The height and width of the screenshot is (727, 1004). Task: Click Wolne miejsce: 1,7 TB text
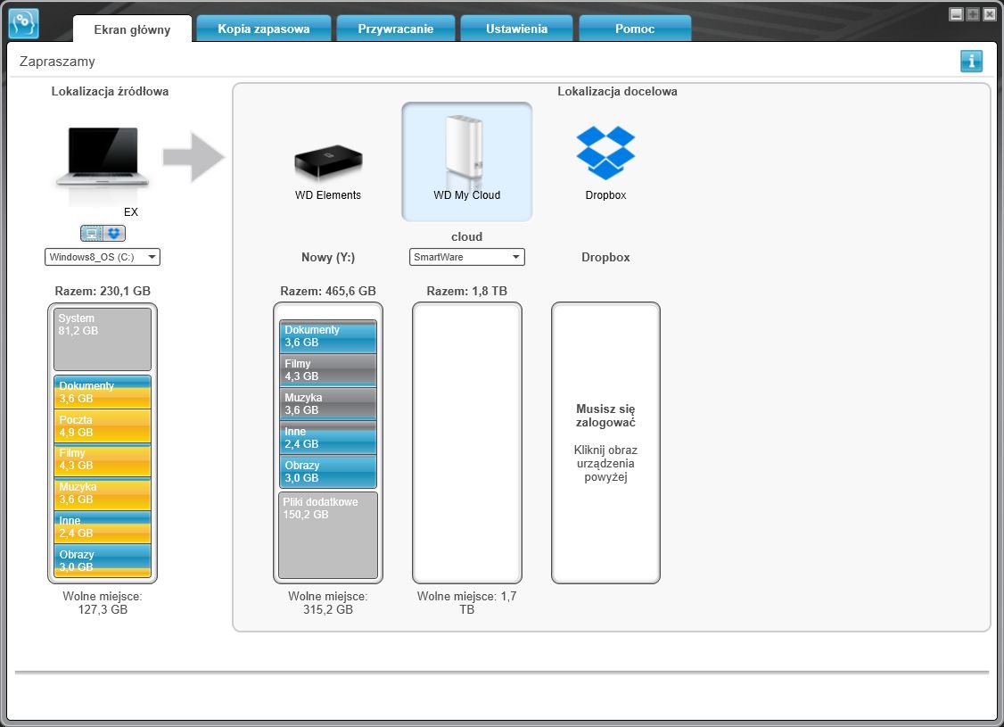pyautogui.click(x=467, y=603)
